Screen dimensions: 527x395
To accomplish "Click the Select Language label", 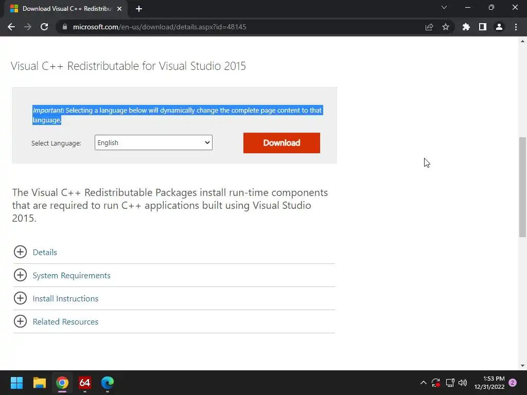I will pyautogui.click(x=56, y=143).
